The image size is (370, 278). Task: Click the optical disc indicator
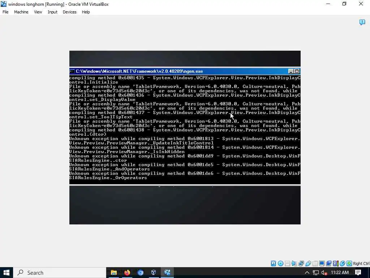280,264
